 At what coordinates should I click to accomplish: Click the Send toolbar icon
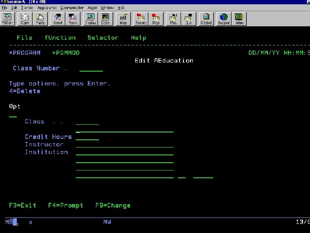point(58,19)
